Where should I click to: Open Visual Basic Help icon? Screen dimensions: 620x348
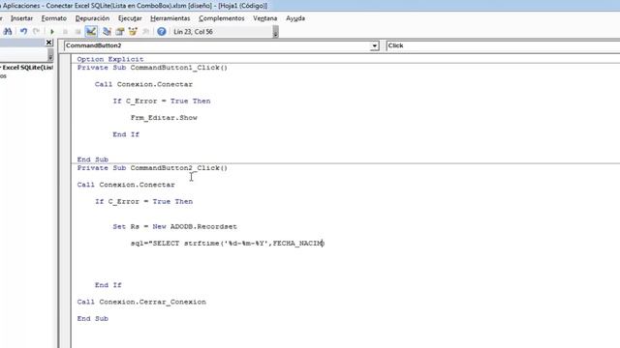tap(162, 32)
